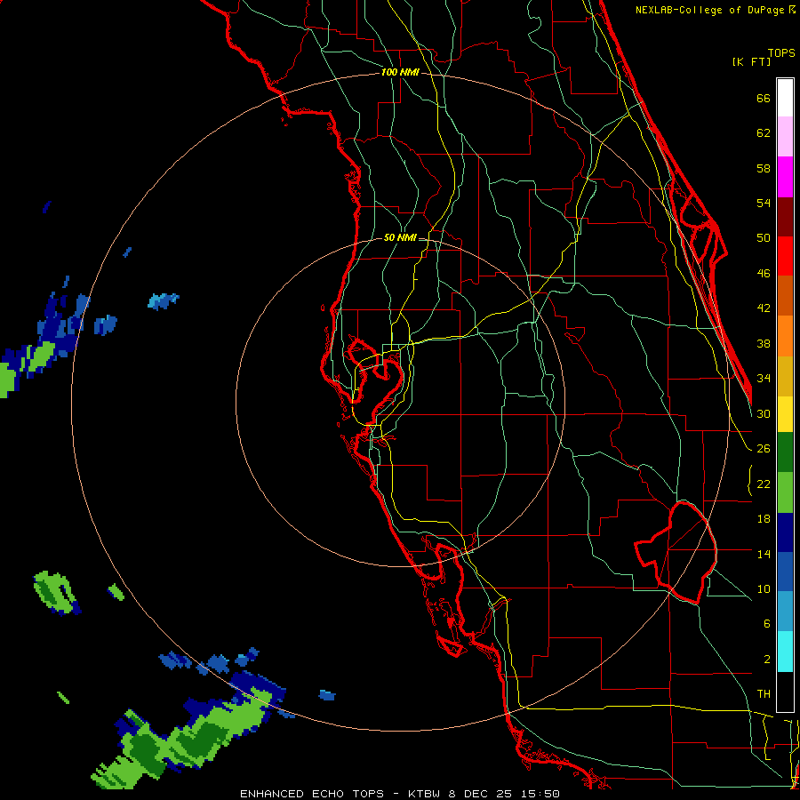
Task: Click the dark green legend swatch
Action: pos(785,452)
